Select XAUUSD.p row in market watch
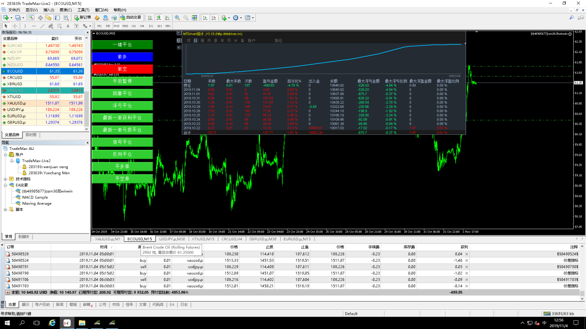586x329 pixels. [x=16, y=103]
